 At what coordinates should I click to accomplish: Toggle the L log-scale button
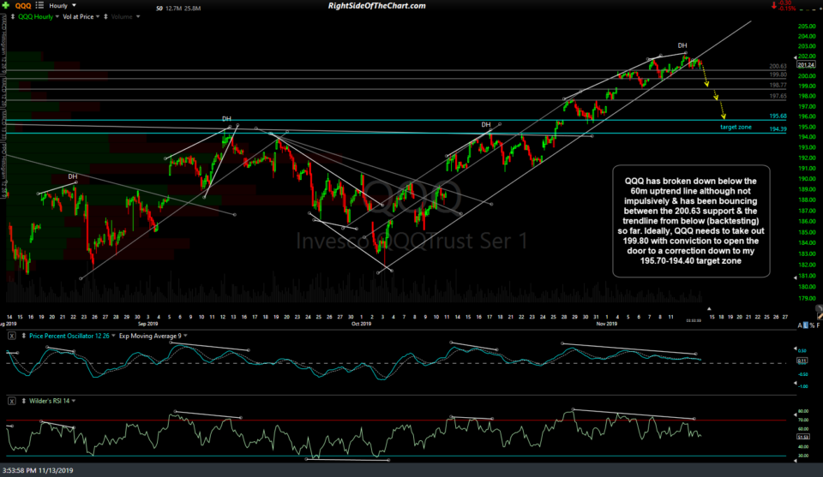[x=806, y=325]
